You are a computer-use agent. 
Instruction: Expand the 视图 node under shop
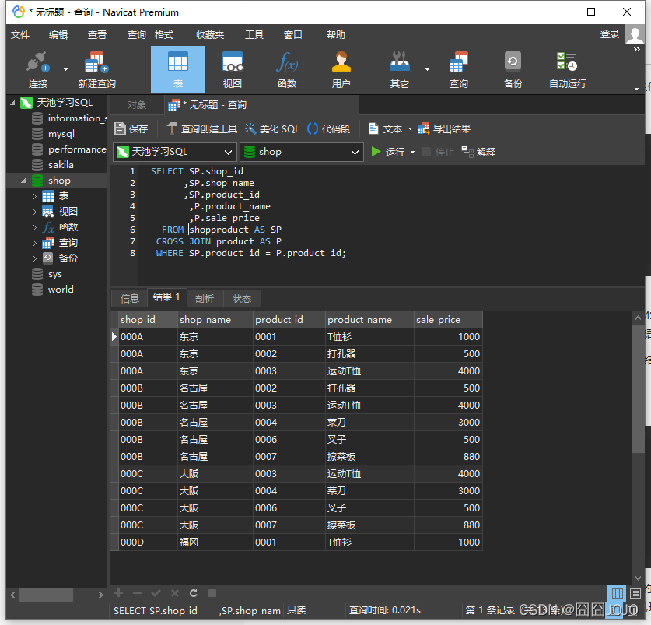tap(34, 212)
